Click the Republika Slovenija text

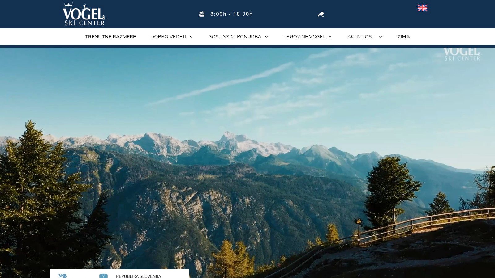138,276
